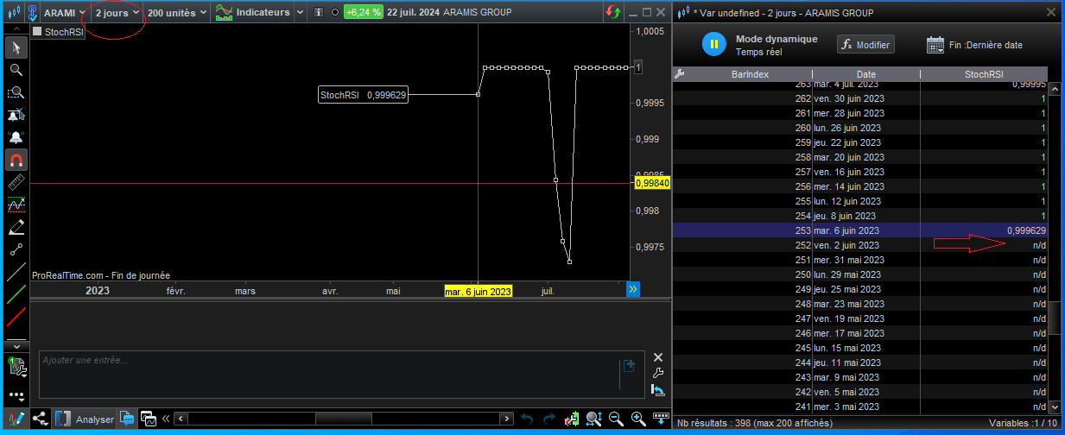Click the red-green candlestick trade icon

pos(572,419)
